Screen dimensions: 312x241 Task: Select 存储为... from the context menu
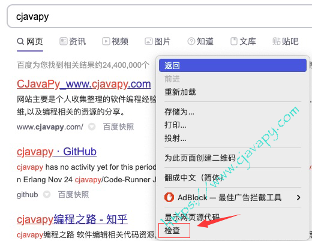233,112
